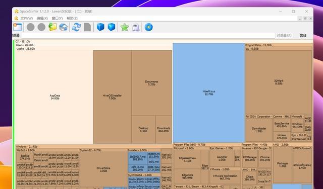Select the hiberfil.sys blue block
323x189 pixels.
[x=208, y=92]
